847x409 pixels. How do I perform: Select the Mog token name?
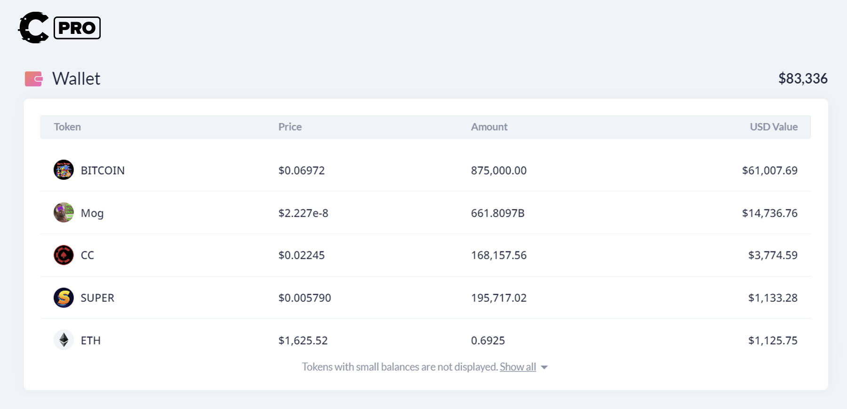[92, 213]
